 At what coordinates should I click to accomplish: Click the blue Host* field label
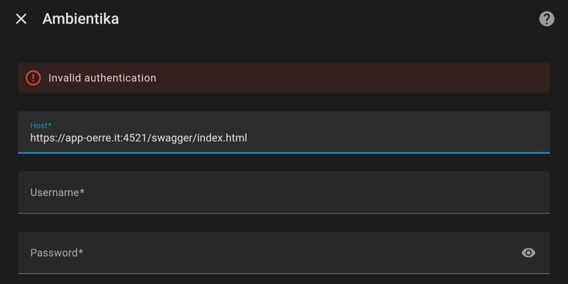pos(40,125)
